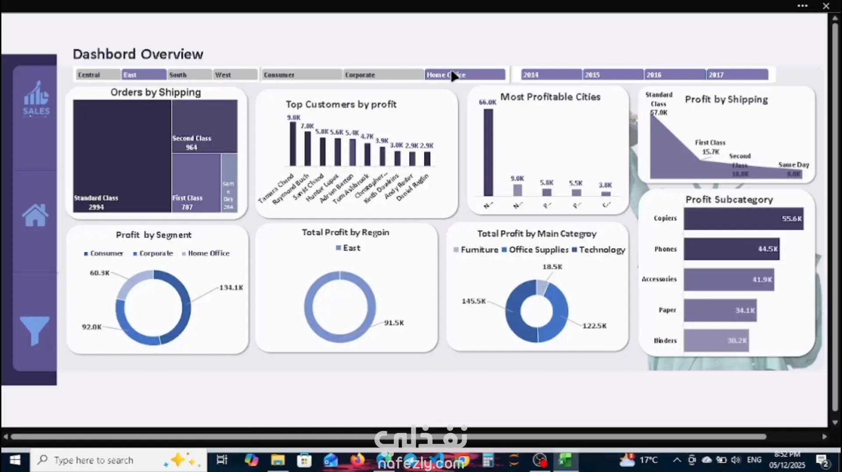Click the OneDrive cloud tray icon
The height and width of the screenshot is (472, 842).
pyautogui.click(x=706, y=460)
